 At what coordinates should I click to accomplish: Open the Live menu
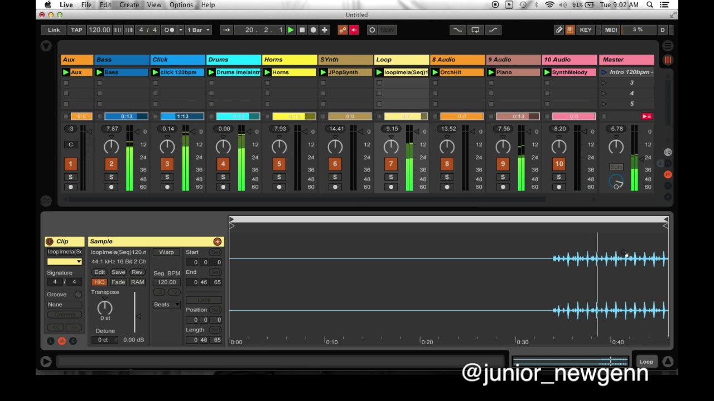66,5
